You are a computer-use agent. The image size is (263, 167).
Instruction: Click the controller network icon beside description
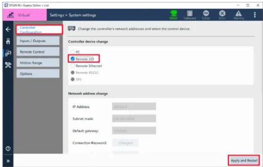(x=72, y=29)
